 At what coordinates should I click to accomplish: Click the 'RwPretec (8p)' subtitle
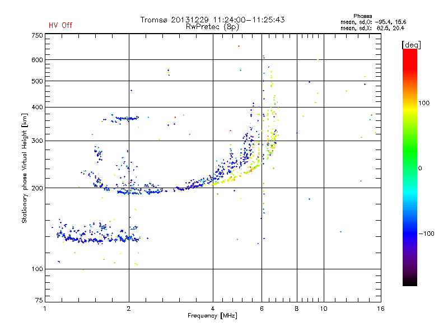click(x=212, y=27)
